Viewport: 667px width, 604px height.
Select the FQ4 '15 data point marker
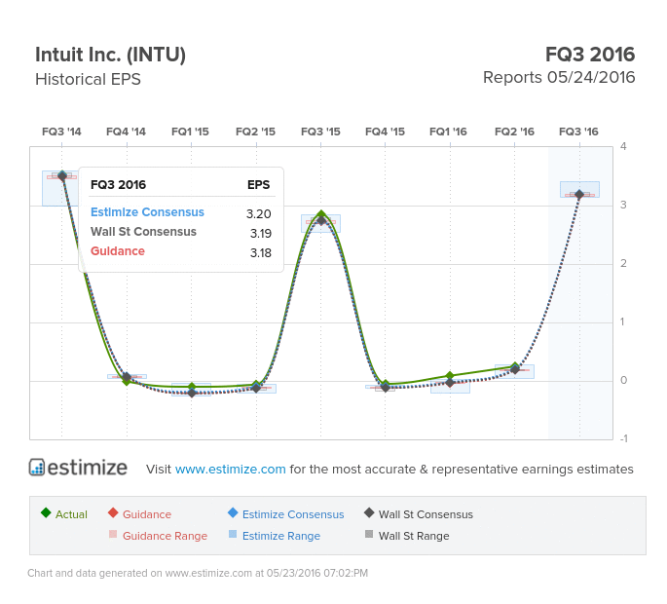pos(386,387)
